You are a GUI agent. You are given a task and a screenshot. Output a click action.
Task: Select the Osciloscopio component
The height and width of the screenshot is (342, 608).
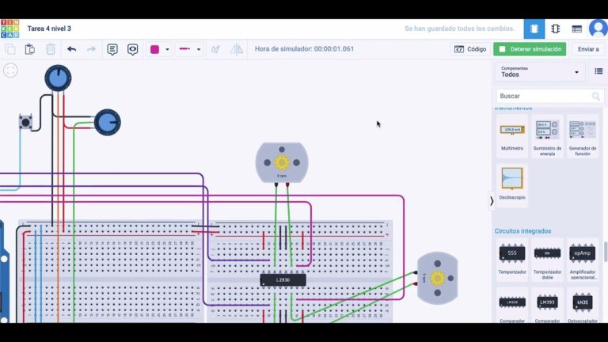tap(512, 184)
